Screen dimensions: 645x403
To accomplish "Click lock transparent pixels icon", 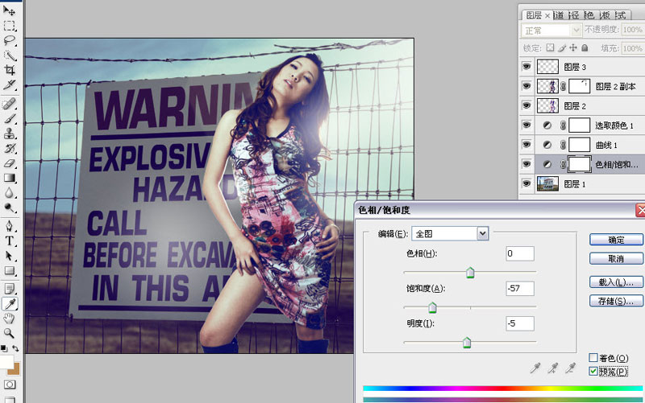I will tap(550, 48).
